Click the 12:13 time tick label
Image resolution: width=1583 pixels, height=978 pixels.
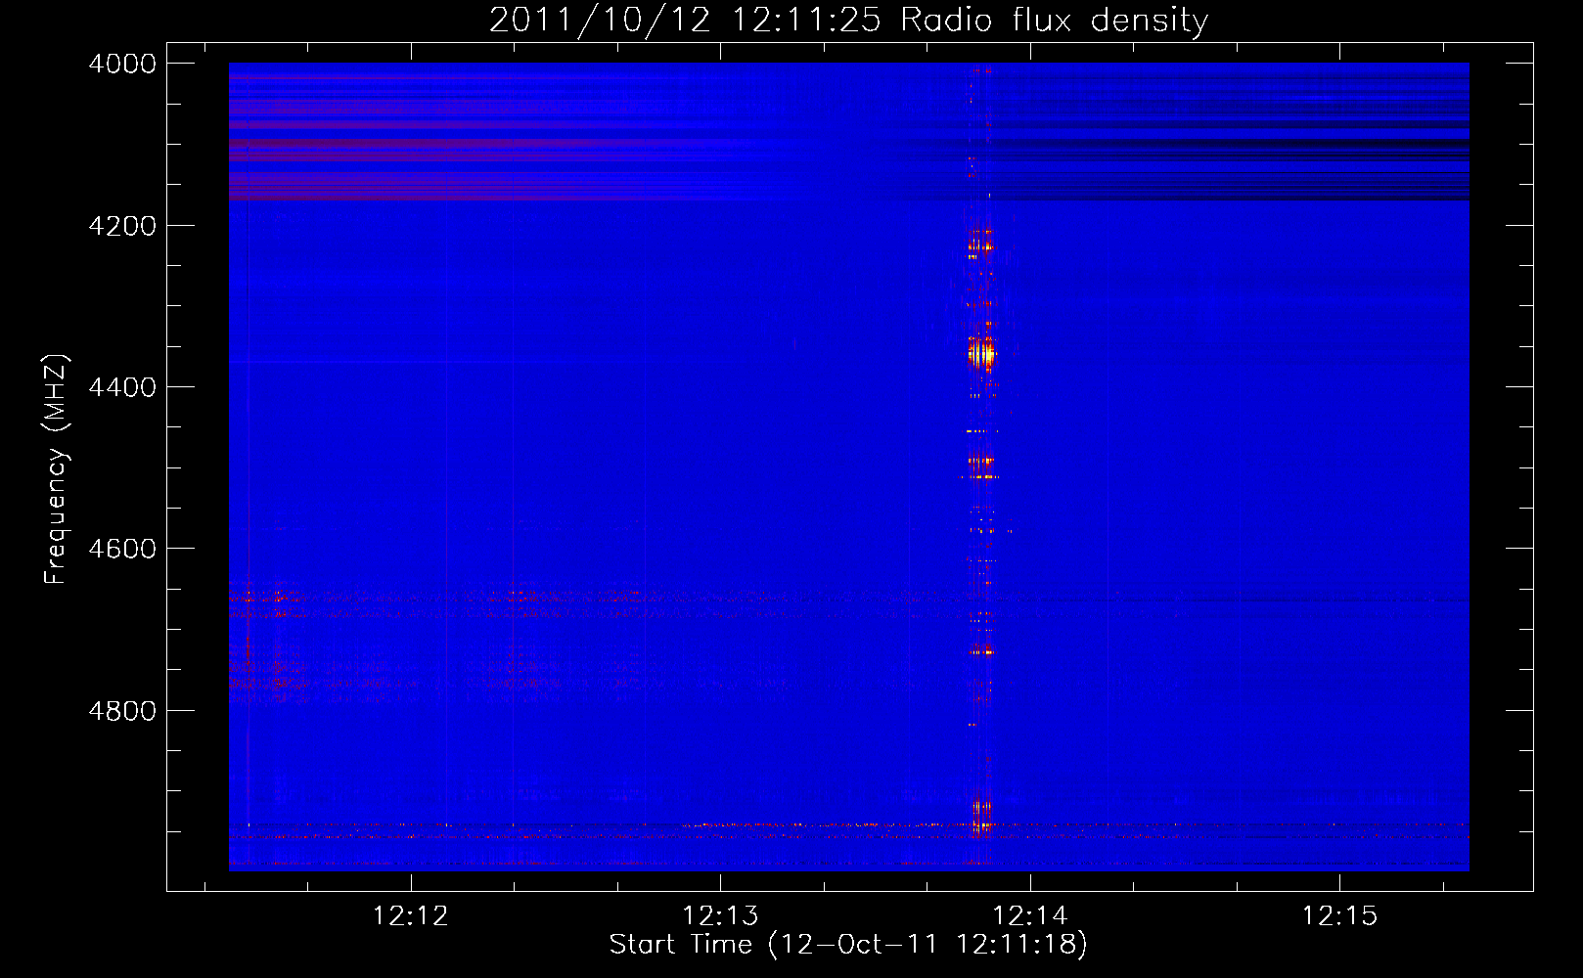(x=720, y=915)
